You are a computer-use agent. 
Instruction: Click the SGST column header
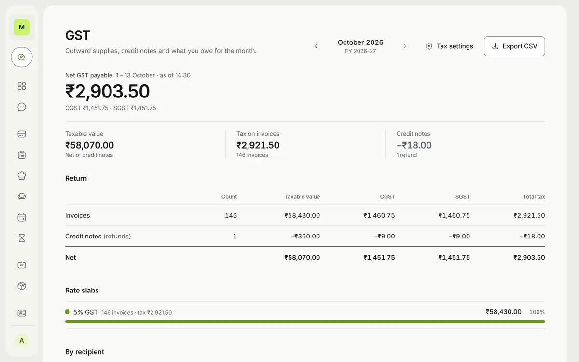462,197
